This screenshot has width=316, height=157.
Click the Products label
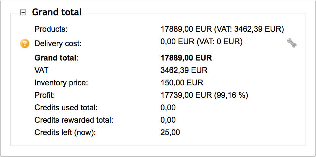[51, 29]
